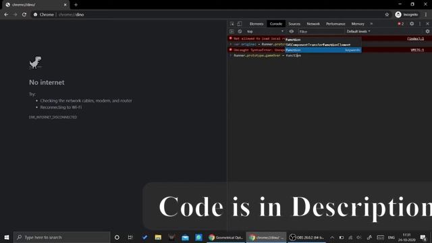This screenshot has height=243, width=432.
Task: Click the chrome://dino address bar
Action: (x=207, y=15)
